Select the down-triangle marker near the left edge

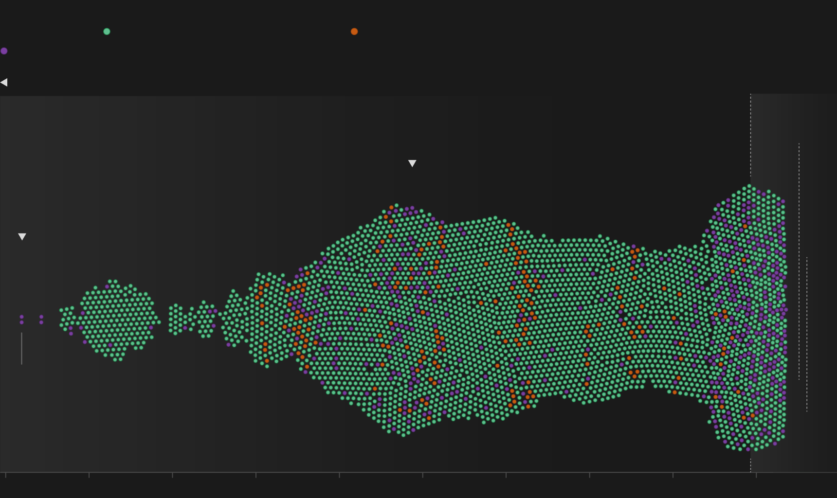[x=22, y=237]
